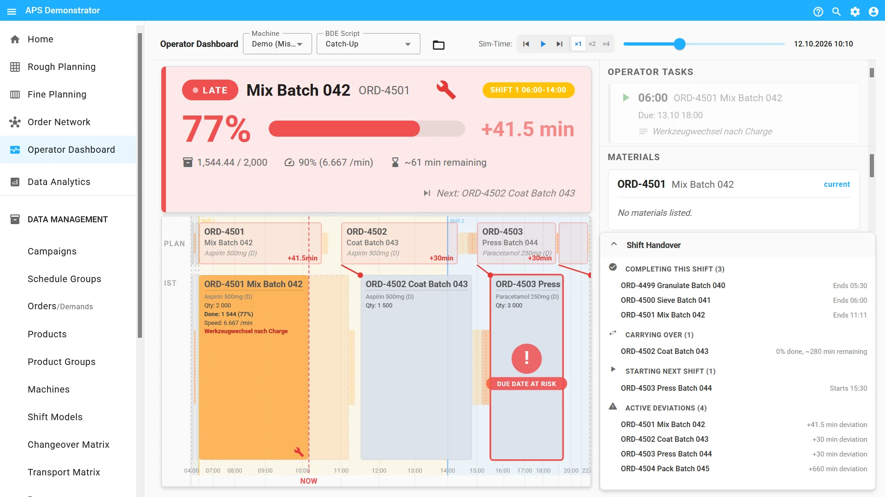Viewport: 885px width, 497px height.
Task: Click the open folder icon next to BDE Script
Action: pyautogui.click(x=439, y=45)
